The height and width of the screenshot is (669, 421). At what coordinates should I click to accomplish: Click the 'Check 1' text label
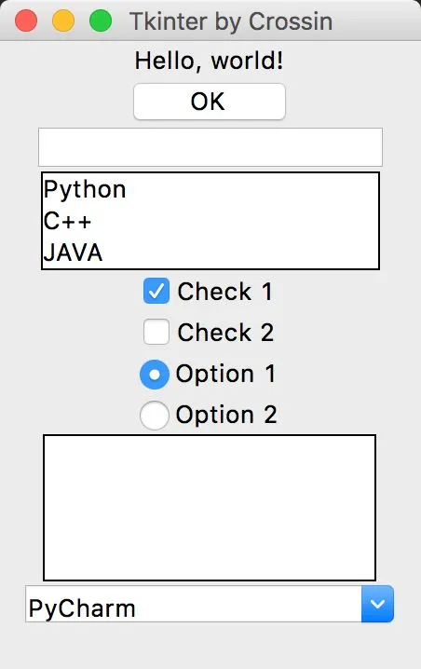(224, 292)
